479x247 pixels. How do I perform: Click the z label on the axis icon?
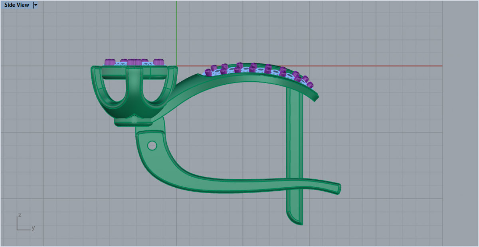20,215
